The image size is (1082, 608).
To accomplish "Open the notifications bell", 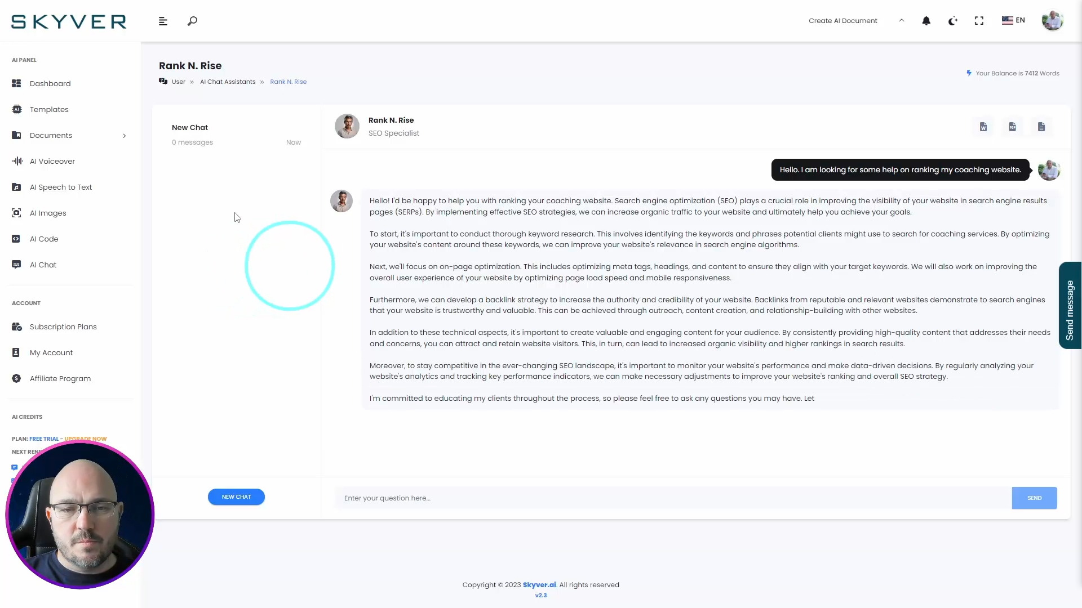I will tap(926, 21).
